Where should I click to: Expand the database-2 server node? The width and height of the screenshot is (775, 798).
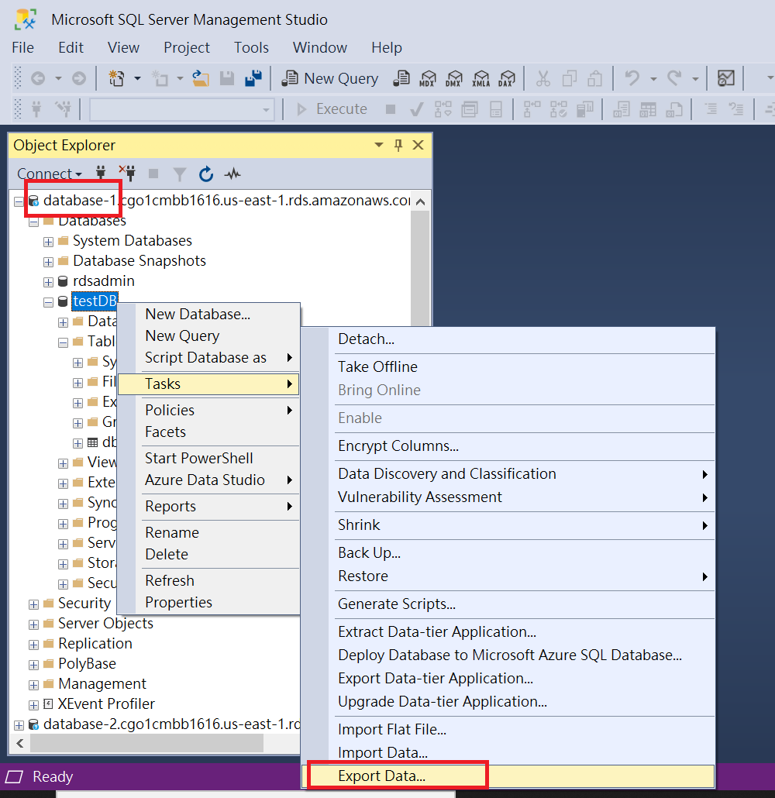19,725
